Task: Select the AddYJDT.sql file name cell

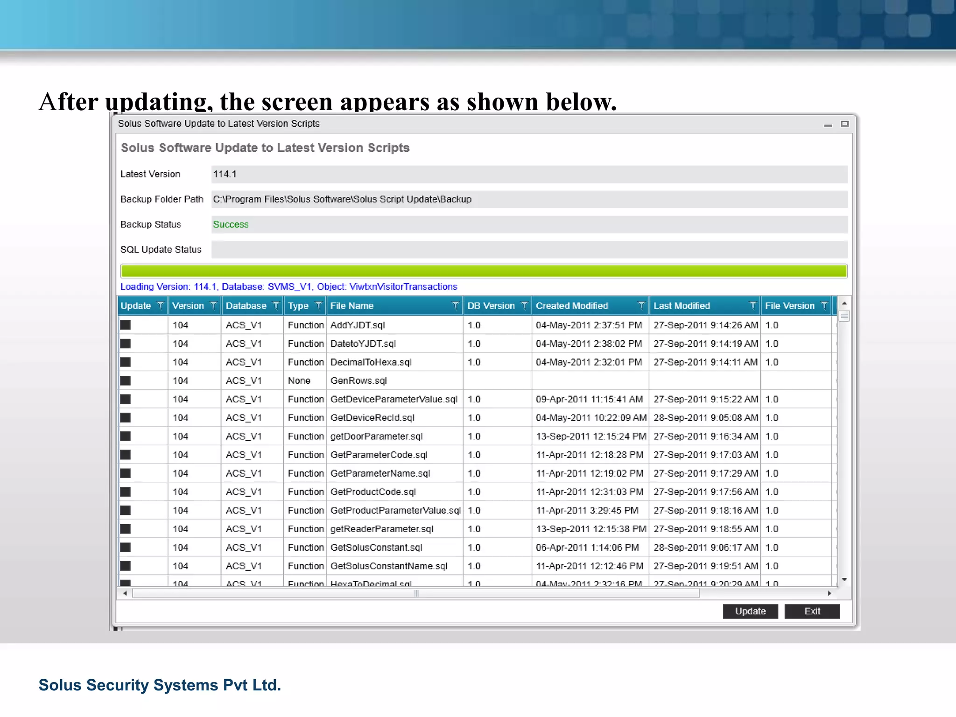Action: point(395,325)
